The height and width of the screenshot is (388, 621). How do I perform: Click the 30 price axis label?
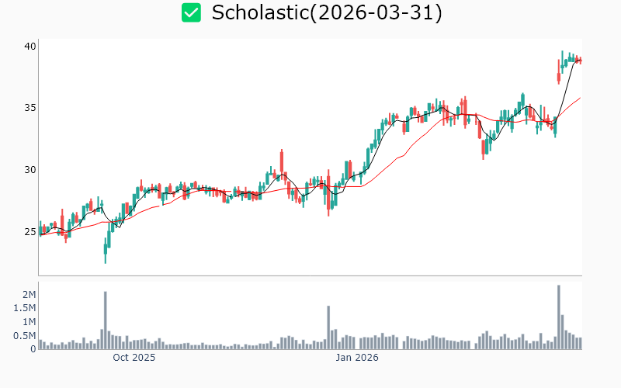29,170
